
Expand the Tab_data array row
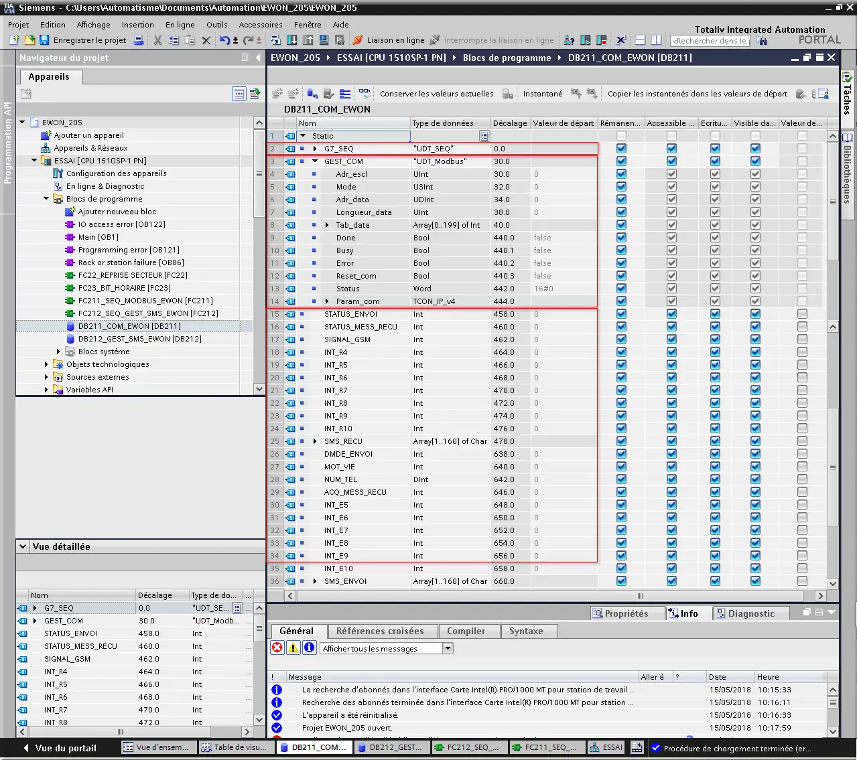pyautogui.click(x=327, y=225)
